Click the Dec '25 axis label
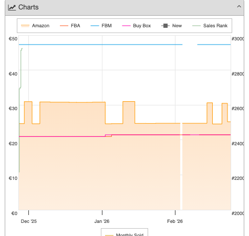 click(29, 221)
